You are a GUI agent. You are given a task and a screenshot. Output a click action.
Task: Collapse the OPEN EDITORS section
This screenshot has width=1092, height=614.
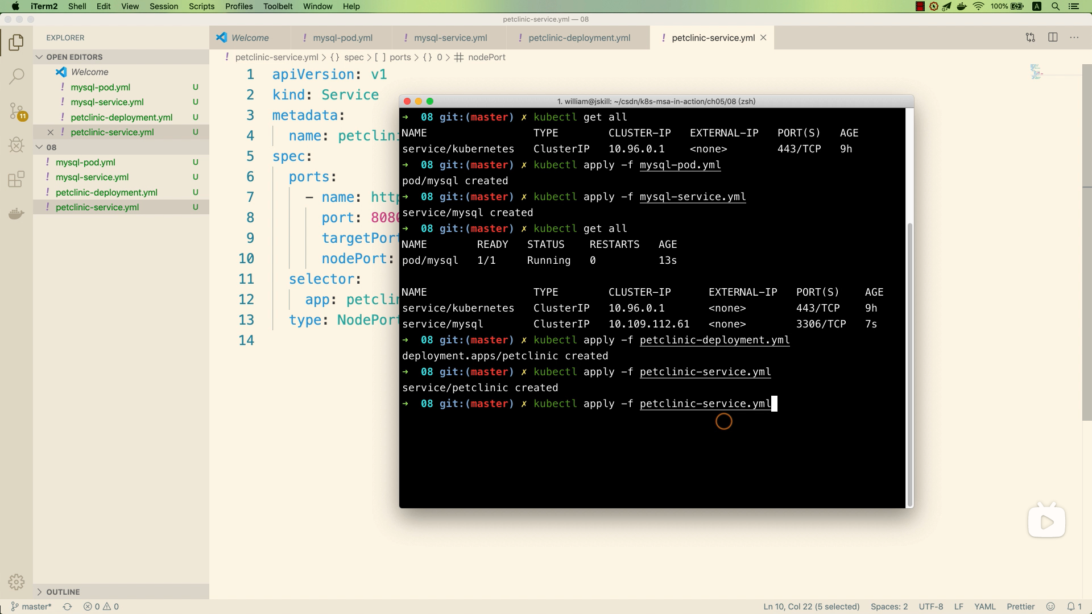[121, 57]
